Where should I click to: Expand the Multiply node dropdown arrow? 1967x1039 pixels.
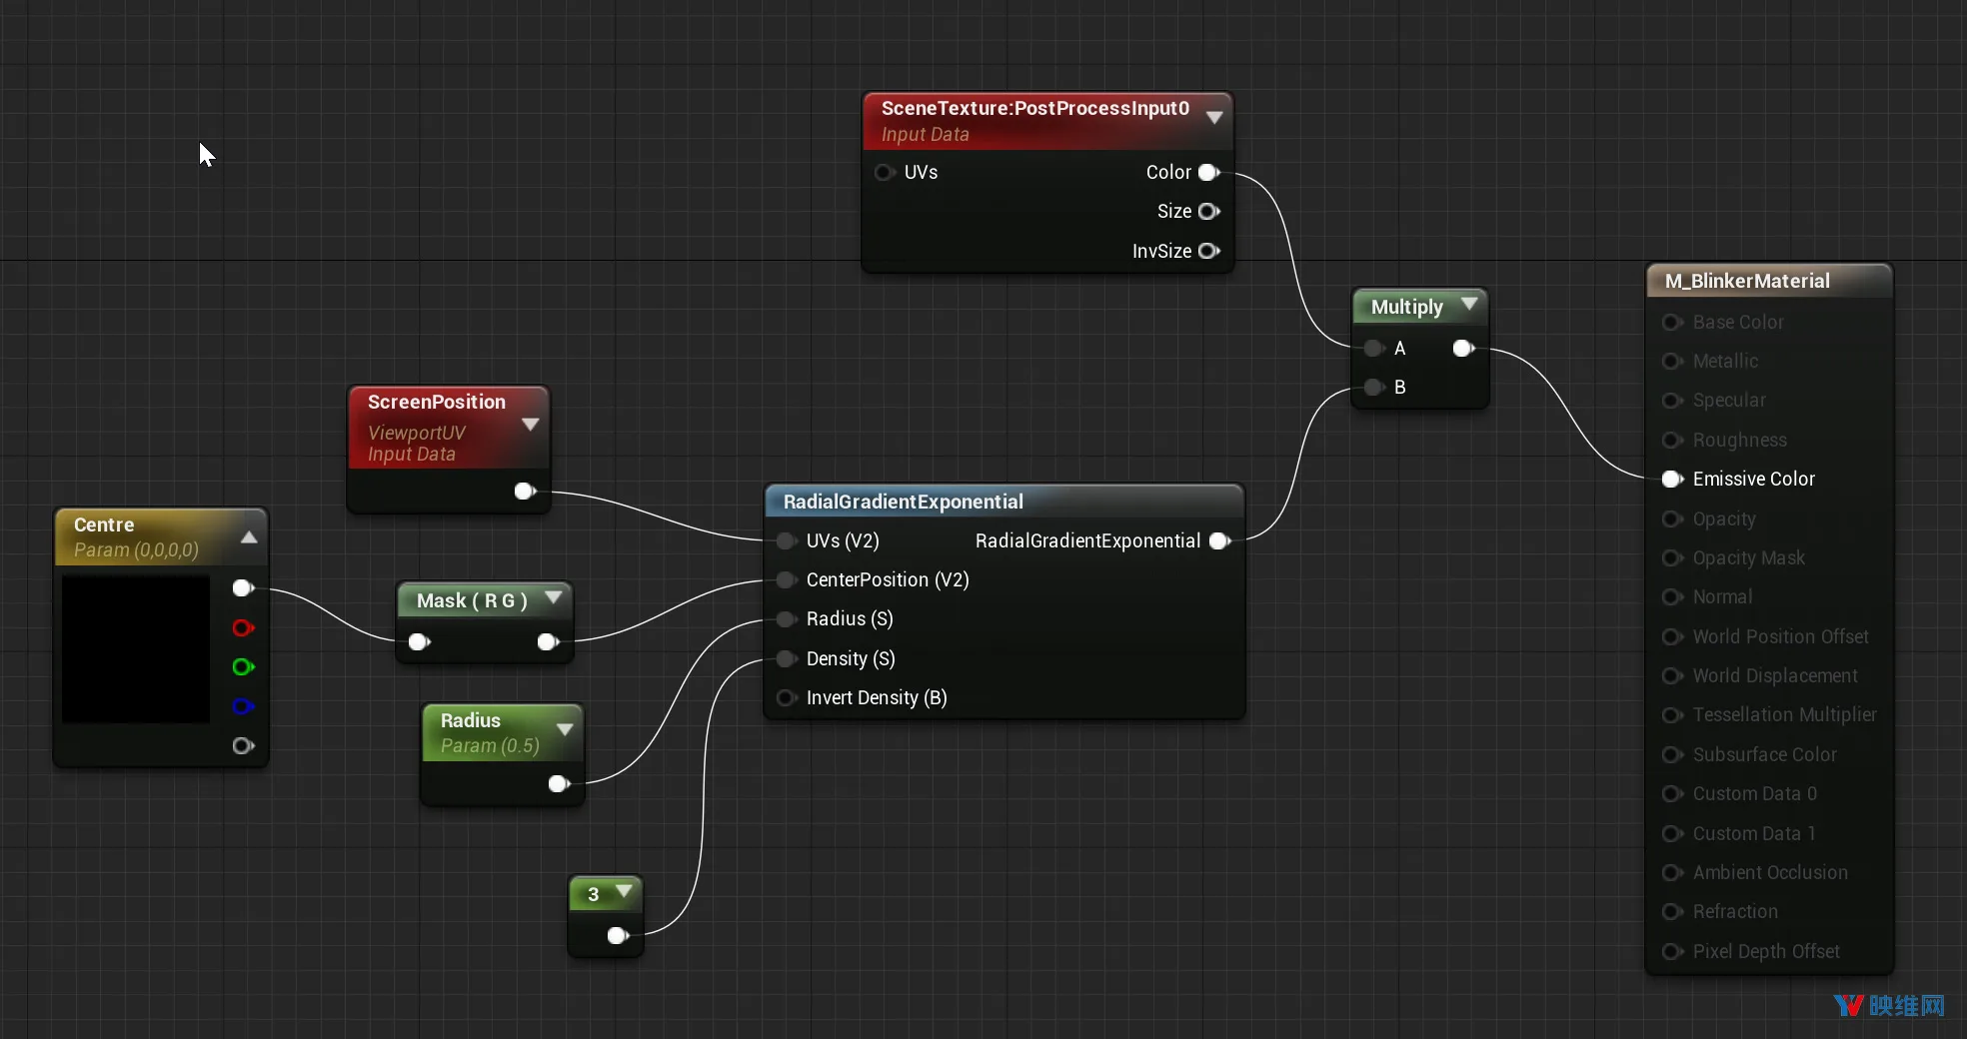(x=1469, y=304)
